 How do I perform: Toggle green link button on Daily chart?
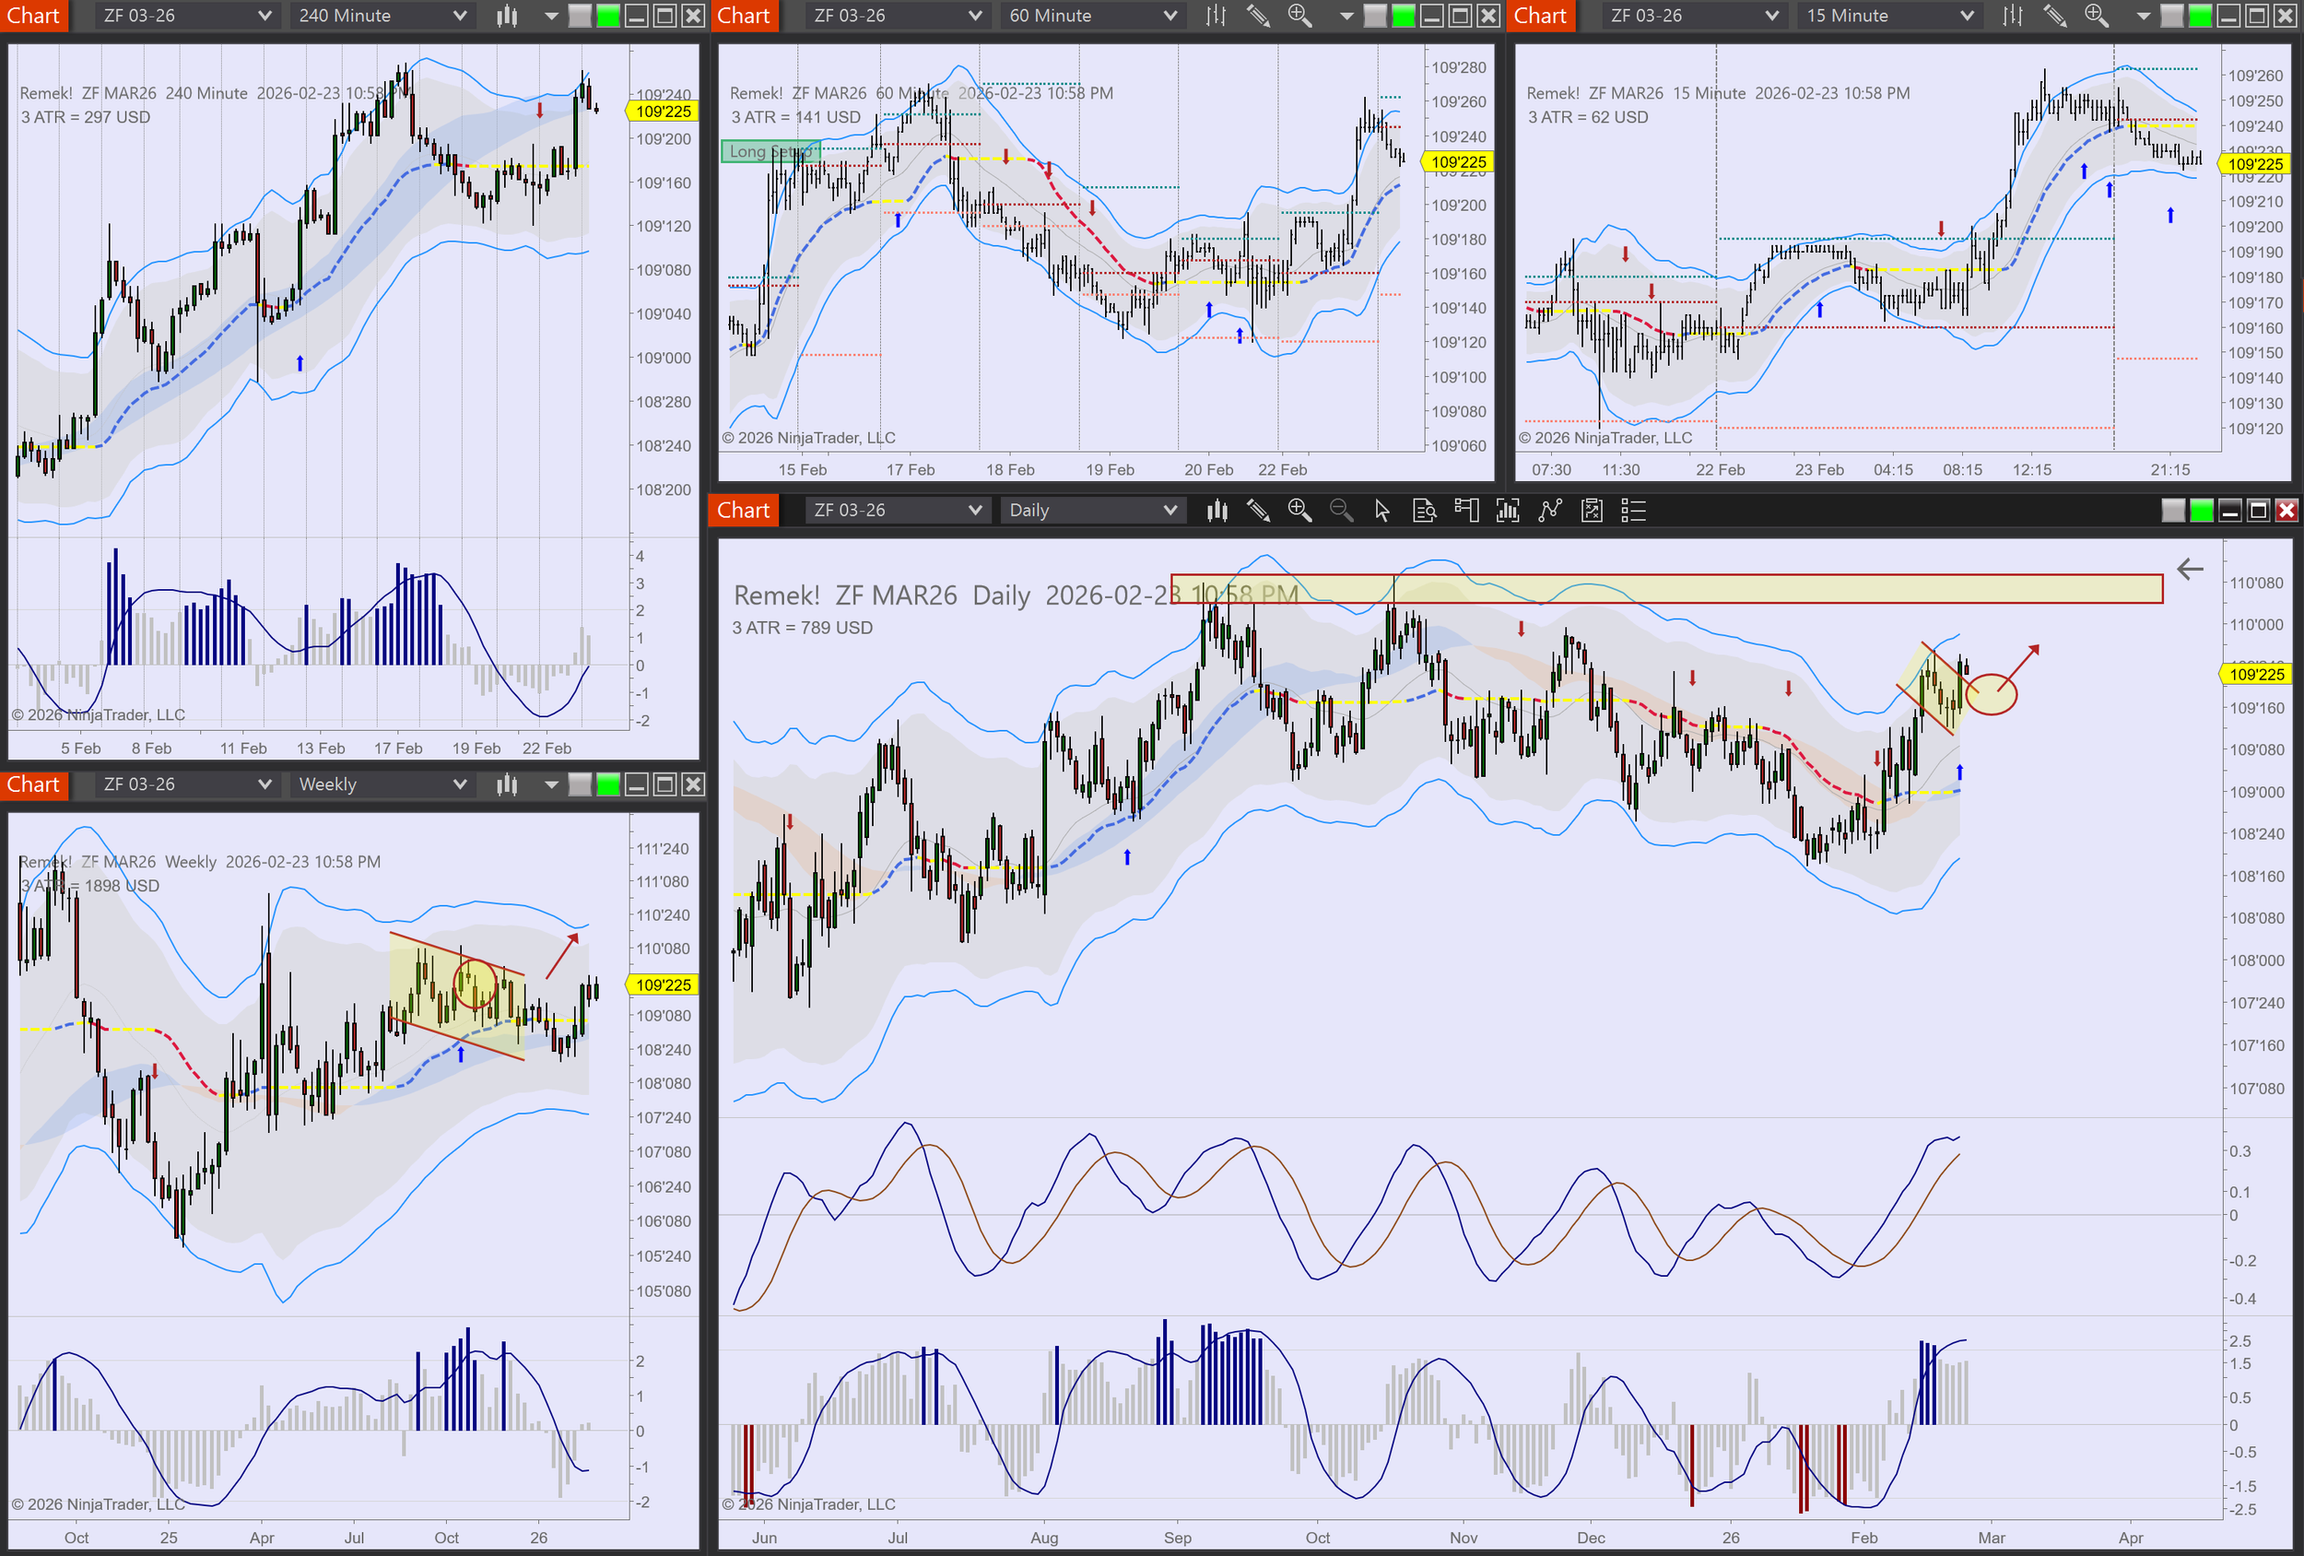pyautogui.click(x=2201, y=510)
